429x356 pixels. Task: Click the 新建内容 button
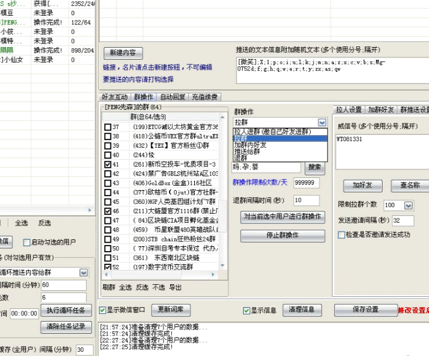tap(123, 53)
